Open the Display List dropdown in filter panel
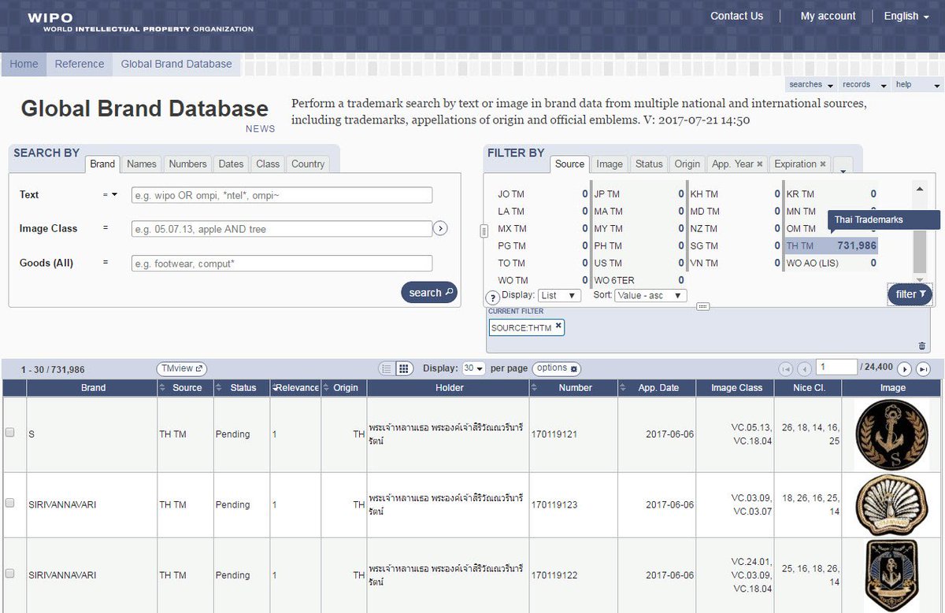 (x=559, y=296)
